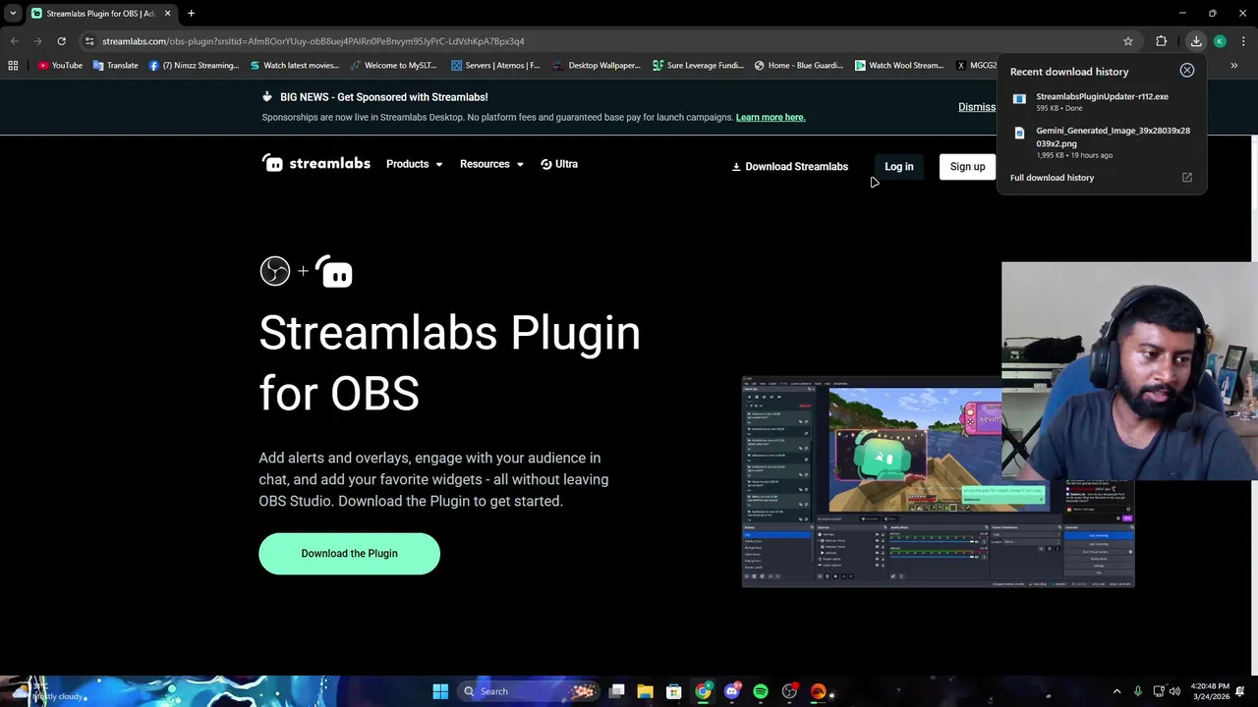The height and width of the screenshot is (707, 1258).
Task: Open a new browser tab
Action: point(191,14)
